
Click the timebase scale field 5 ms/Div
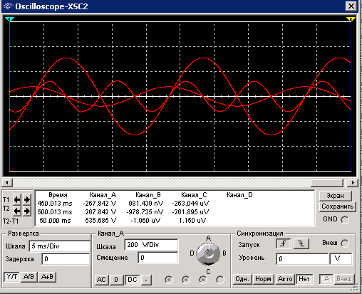59,246
